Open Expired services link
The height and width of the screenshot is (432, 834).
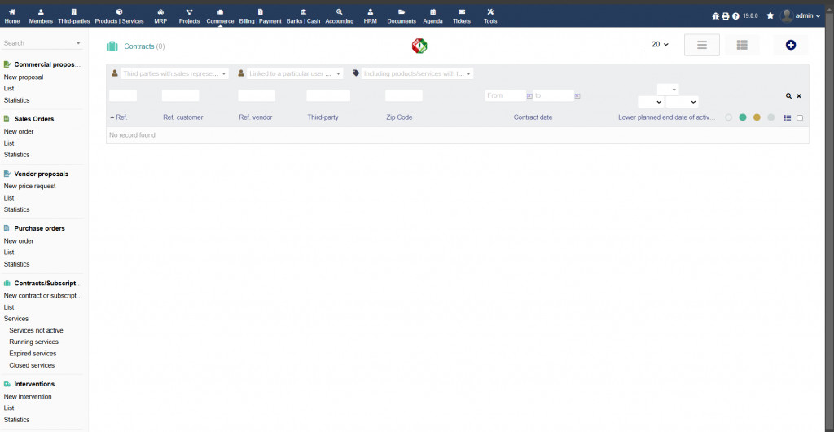point(33,354)
